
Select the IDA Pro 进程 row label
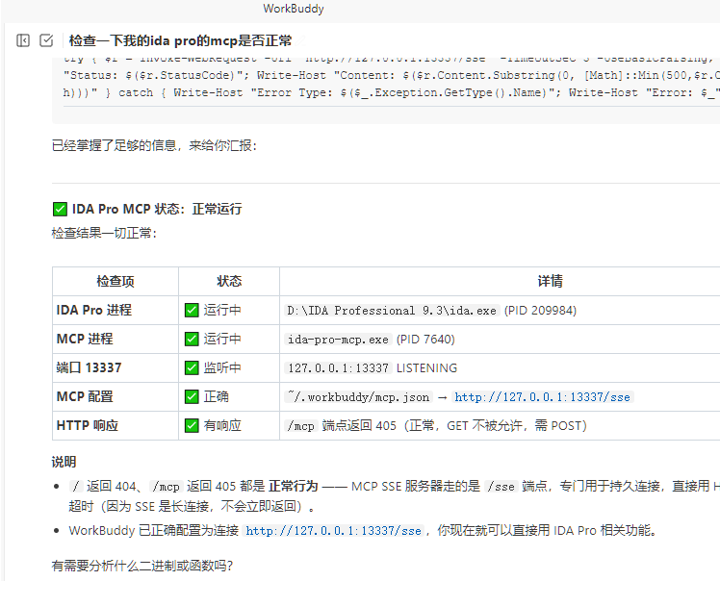(x=93, y=310)
